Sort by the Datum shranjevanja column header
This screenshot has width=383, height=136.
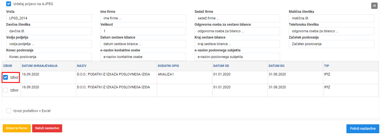39,66
